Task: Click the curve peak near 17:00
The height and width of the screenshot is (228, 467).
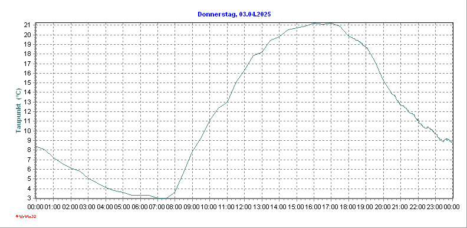Action: [x=331, y=23]
